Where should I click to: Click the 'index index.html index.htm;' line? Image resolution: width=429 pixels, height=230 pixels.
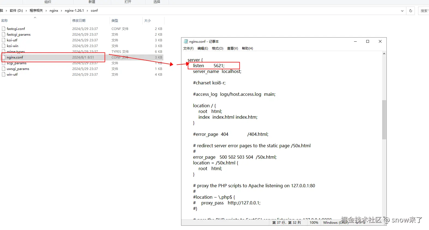coord(228,117)
